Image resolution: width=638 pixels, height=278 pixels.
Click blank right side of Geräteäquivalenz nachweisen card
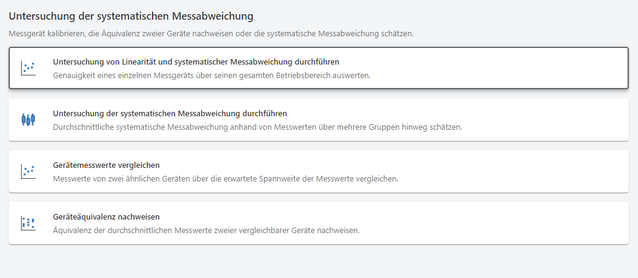[523, 223]
